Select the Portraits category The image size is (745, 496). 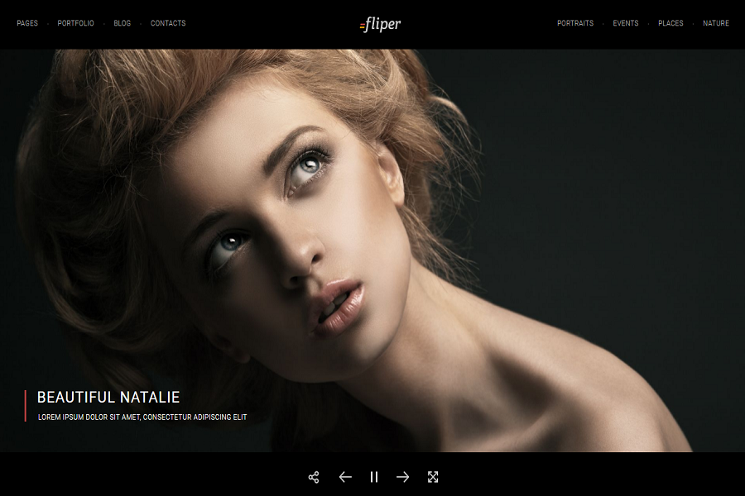[x=575, y=23]
